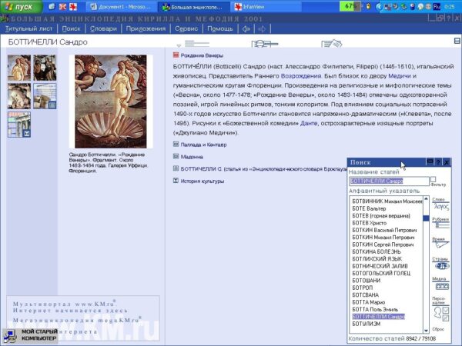Click the back arrow navigation icon
The height and width of the screenshot is (346, 462).
tap(246, 28)
